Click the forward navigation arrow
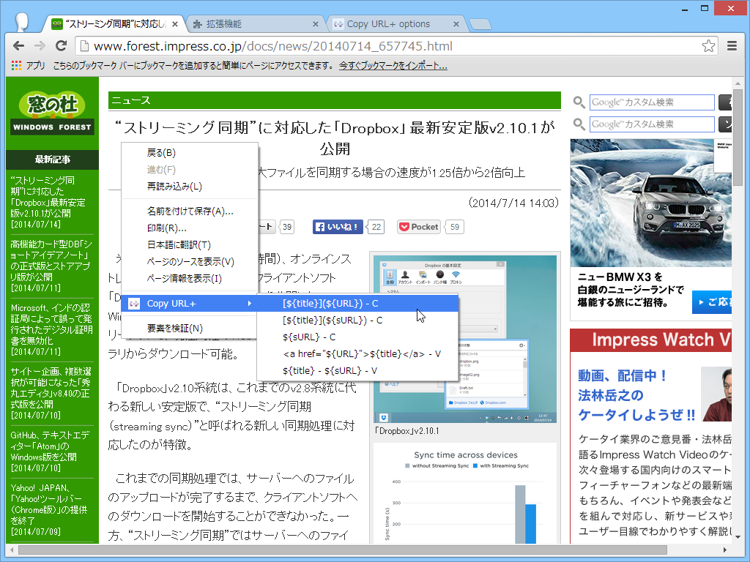 point(40,45)
